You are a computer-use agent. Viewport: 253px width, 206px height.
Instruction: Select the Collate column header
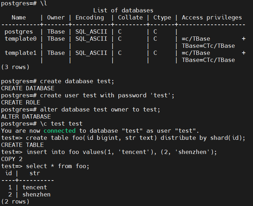point(130,17)
